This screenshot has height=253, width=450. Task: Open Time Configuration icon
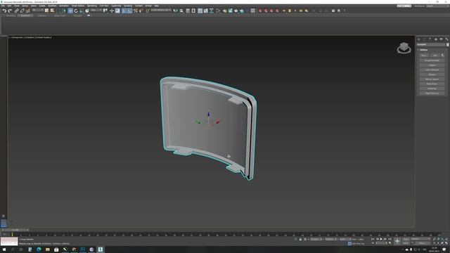pyautogui.click(x=390, y=243)
